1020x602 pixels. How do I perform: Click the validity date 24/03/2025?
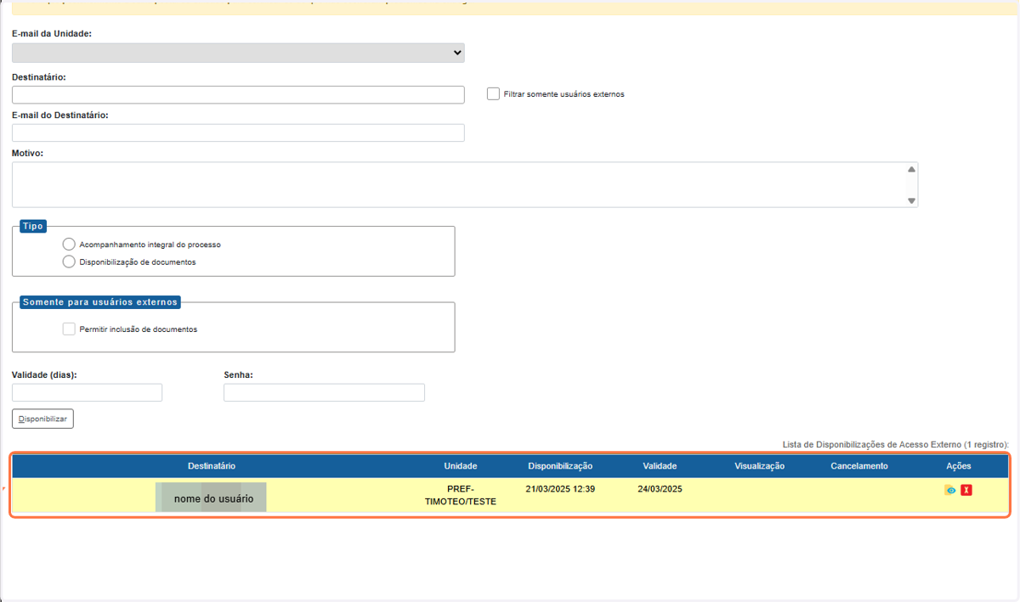pyautogui.click(x=660, y=489)
